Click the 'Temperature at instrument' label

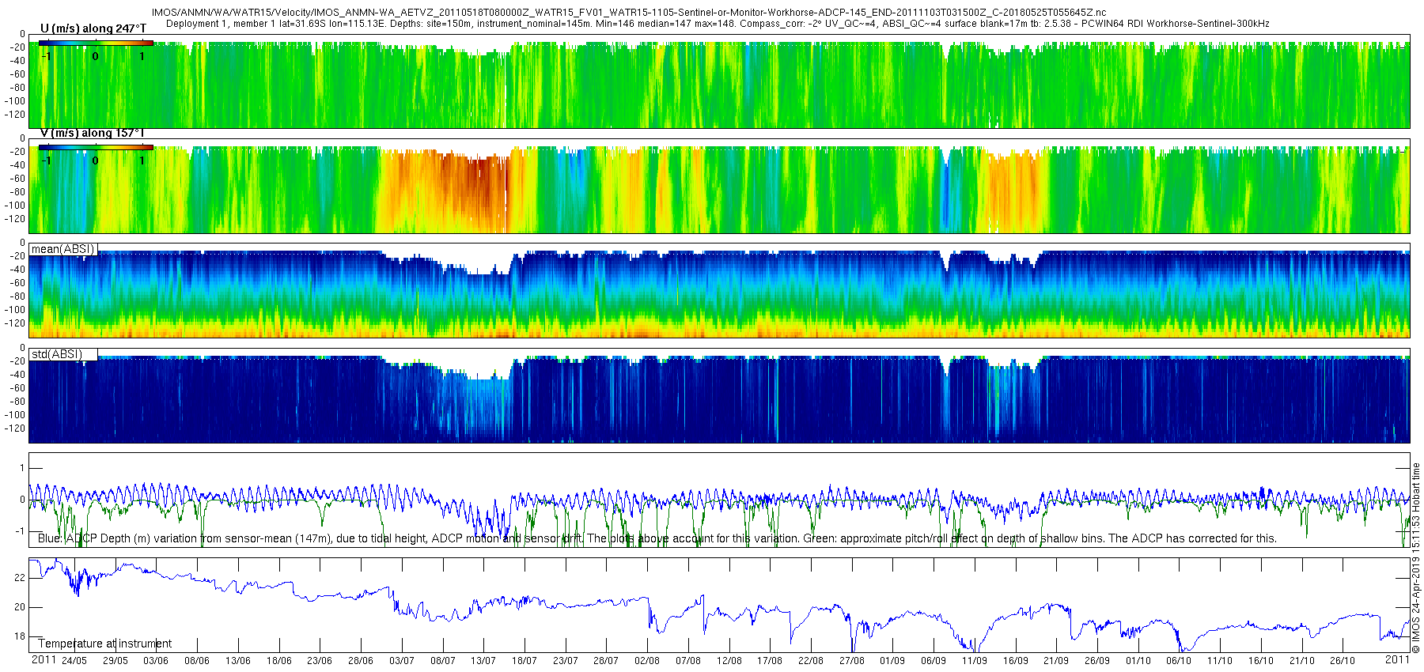(x=105, y=644)
